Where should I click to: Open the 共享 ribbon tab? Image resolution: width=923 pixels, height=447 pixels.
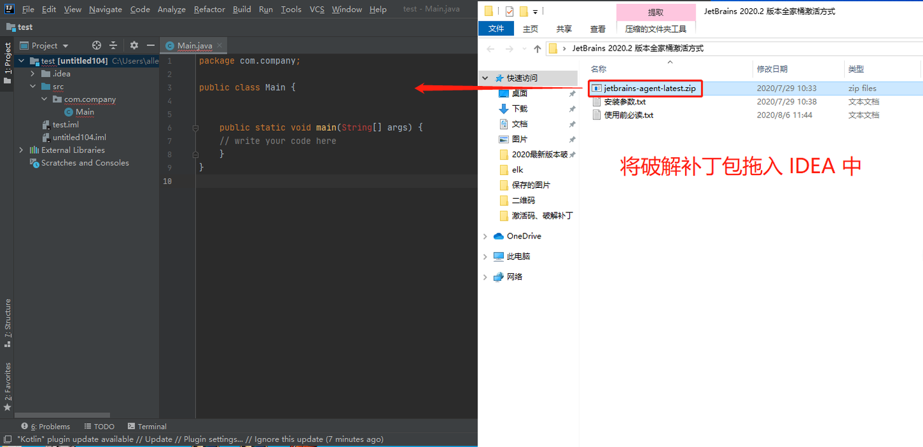(564, 29)
